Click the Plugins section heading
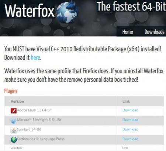The height and width of the screenshot is (151, 166). point(11,91)
